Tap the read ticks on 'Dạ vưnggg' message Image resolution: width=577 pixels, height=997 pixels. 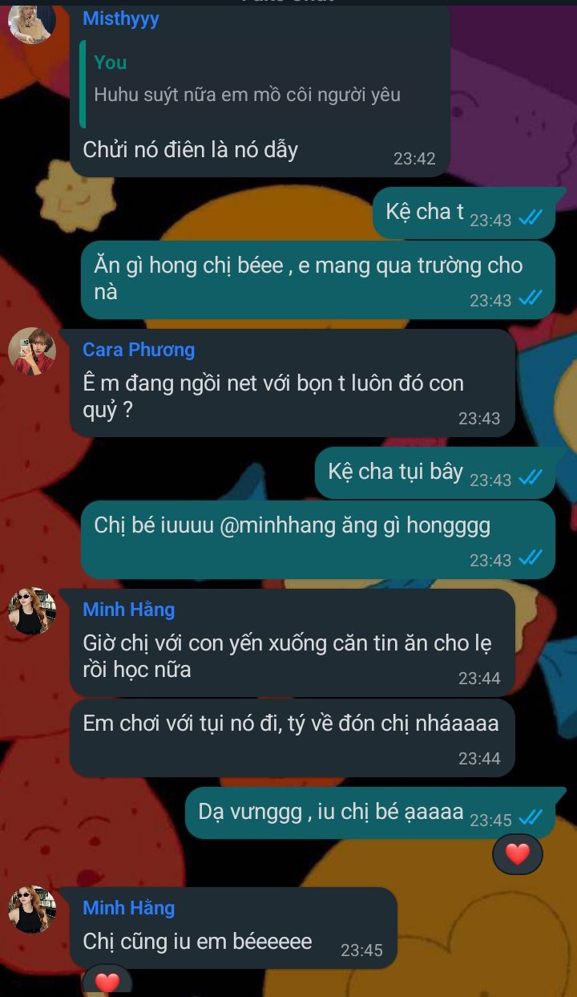pyautogui.click(x=531, y=818)
